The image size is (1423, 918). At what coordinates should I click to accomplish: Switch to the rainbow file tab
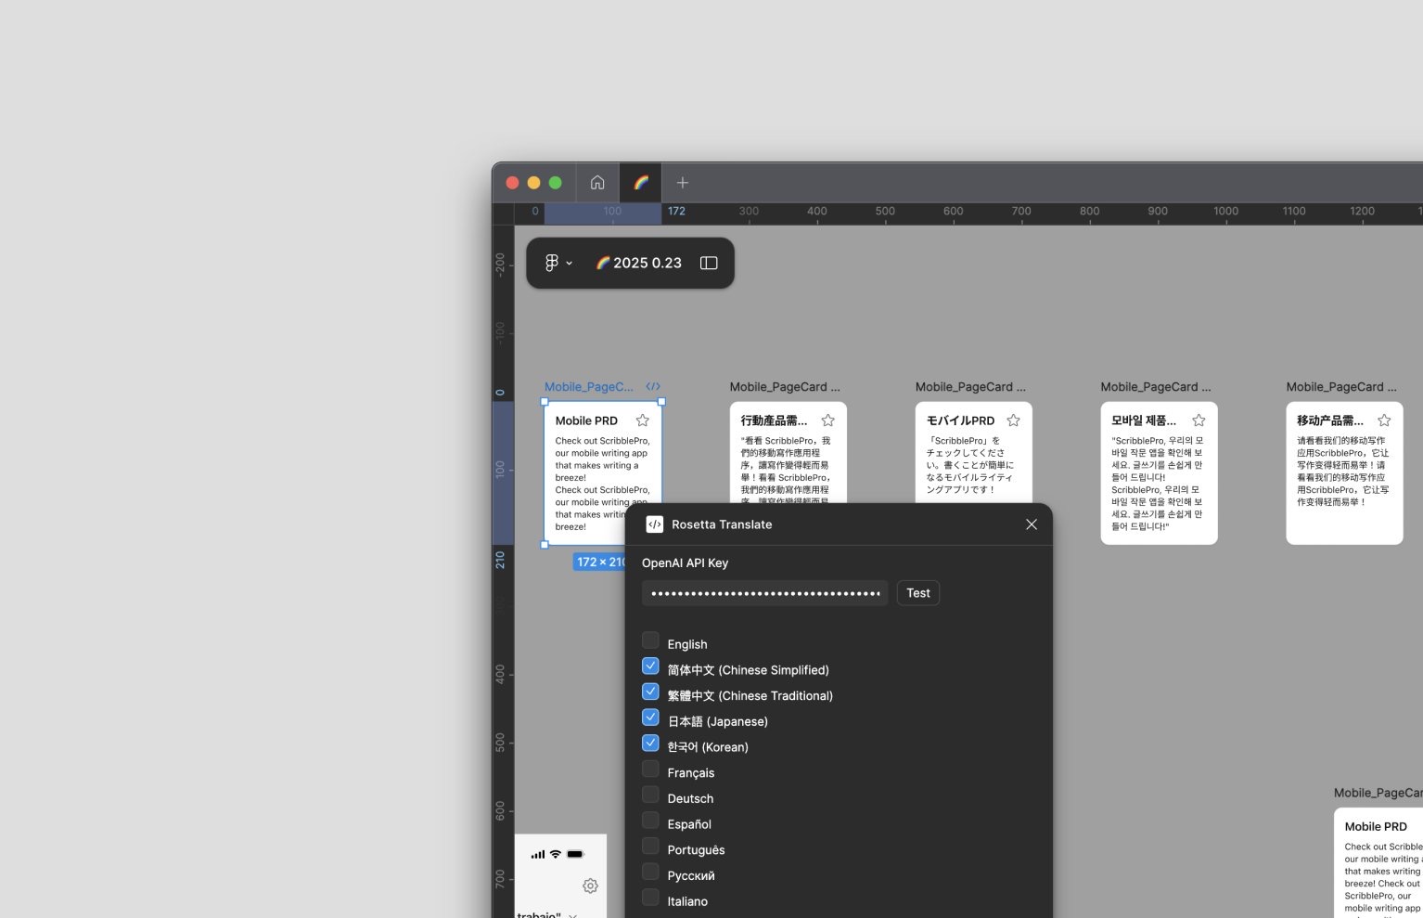pos(641,183)
